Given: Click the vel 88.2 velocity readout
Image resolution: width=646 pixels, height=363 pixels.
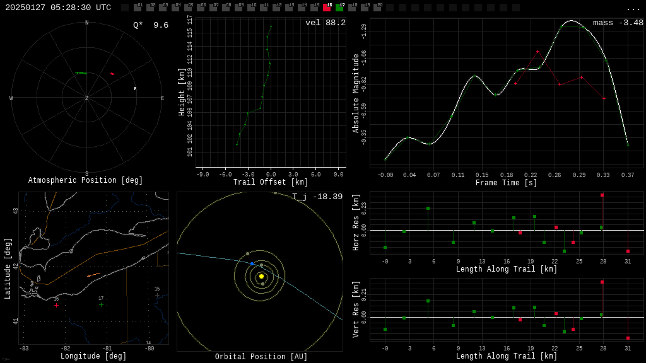Looking at the screenshot, I should coord(326,23).
